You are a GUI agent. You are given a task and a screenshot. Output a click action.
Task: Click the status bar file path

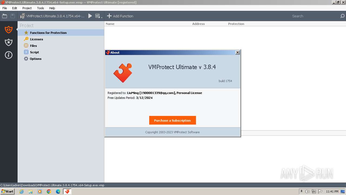52,185
